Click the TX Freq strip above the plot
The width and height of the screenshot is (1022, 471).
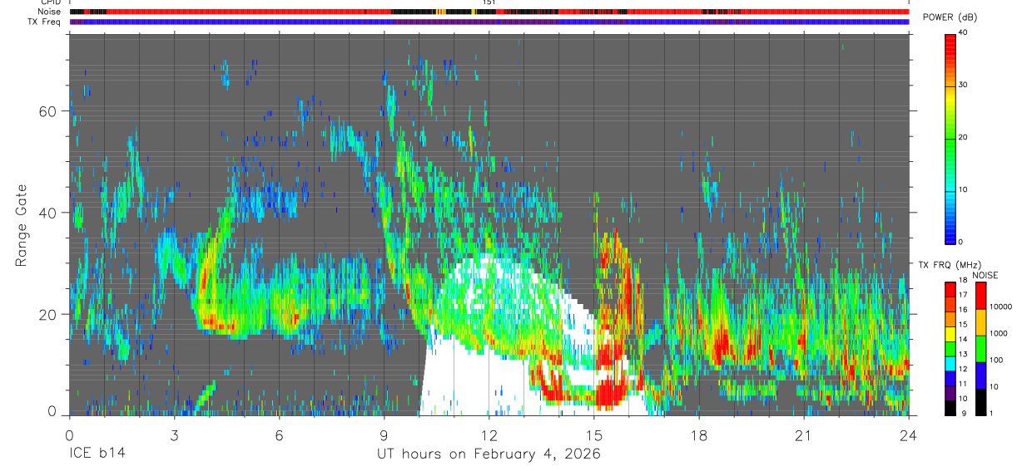(489, 22)
